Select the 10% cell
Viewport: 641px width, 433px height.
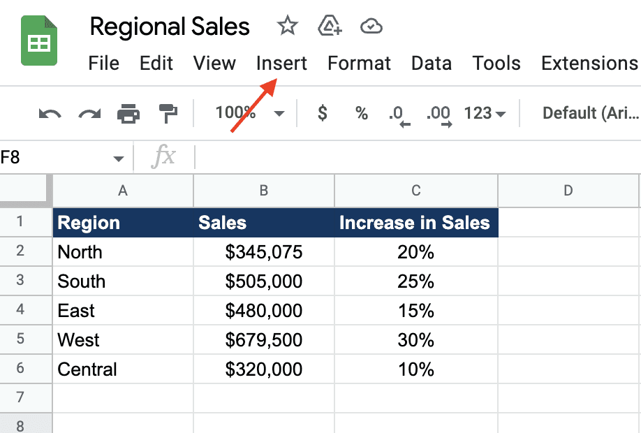click(416, 369)
